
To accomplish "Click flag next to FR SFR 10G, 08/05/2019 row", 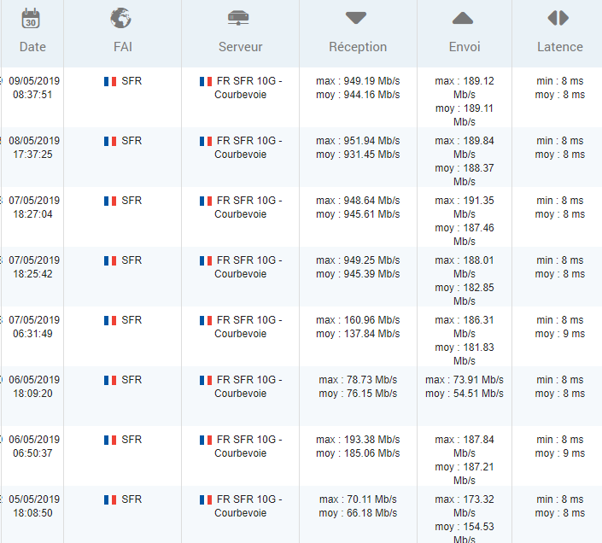I will 206,141.
